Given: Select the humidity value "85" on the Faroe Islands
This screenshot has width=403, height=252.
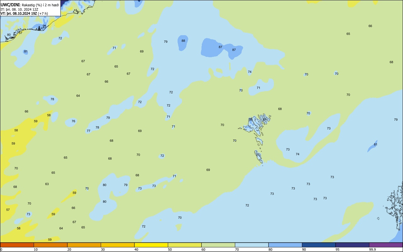Looking at the screenshot, I should pyautogui.click(x=251, y=120).
